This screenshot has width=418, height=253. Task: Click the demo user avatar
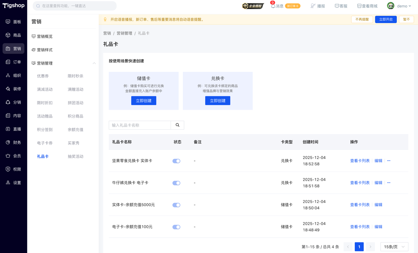click(x=391, y=6)
